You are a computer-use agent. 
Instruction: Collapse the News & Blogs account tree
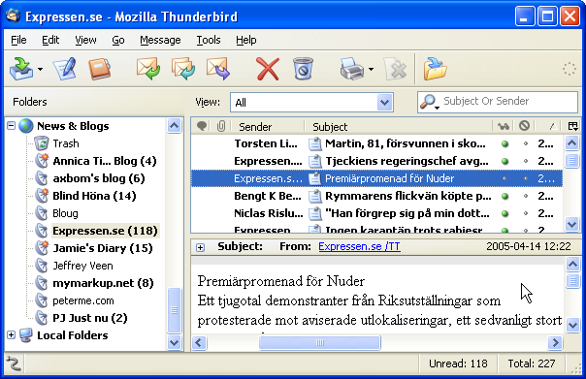click(x=12, y=126)
